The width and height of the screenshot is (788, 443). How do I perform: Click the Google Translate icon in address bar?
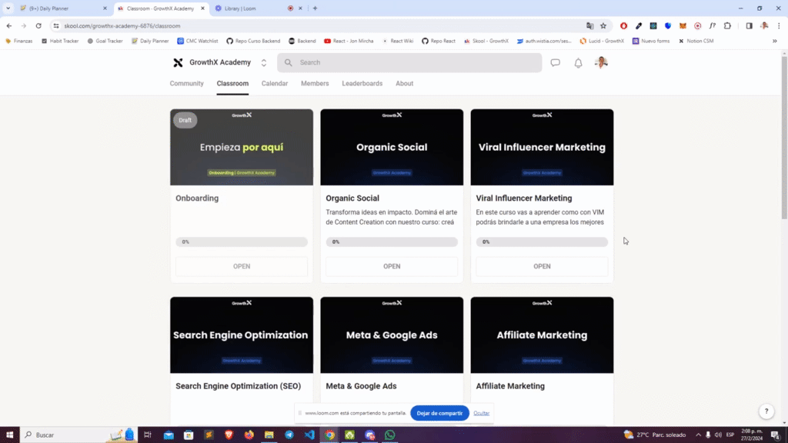point(590,25)
